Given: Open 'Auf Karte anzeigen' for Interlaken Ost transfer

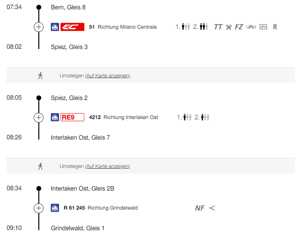Looking at the screenshot, I should tap(107, 166).
